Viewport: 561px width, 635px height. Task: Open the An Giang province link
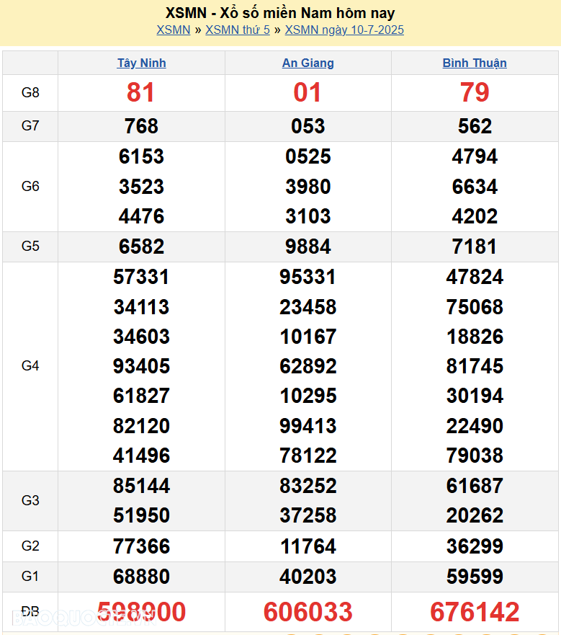(308, 63)
